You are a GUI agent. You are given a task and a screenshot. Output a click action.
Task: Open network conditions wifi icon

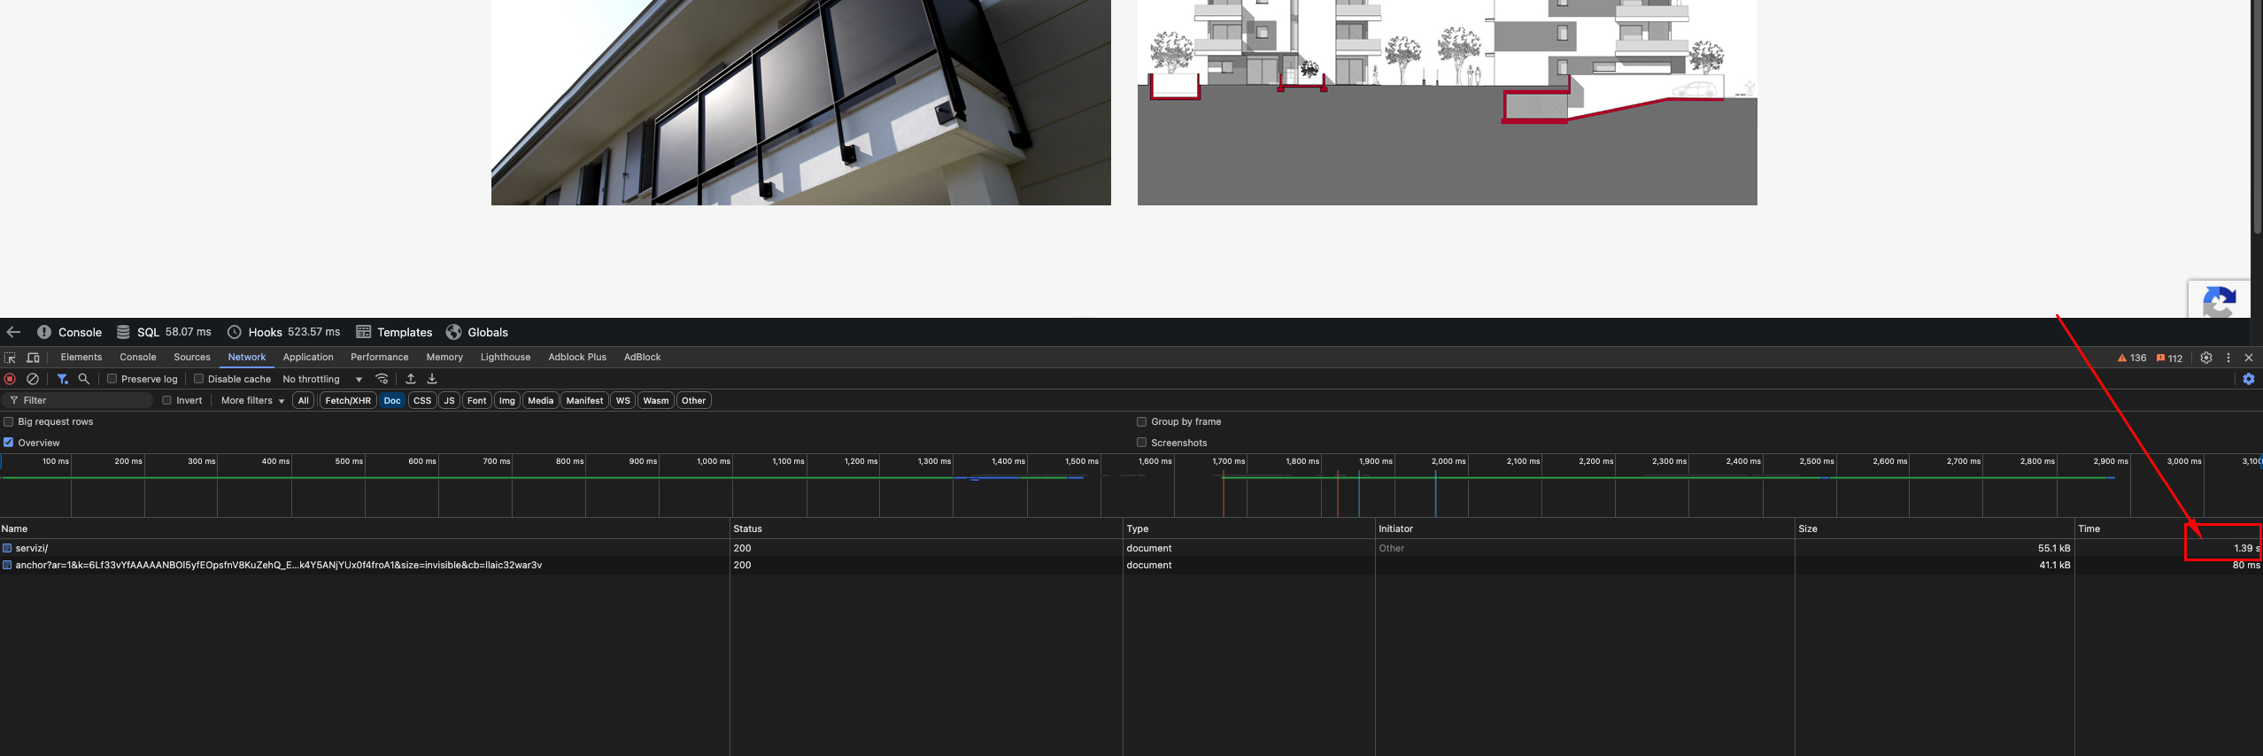point(382,379)
